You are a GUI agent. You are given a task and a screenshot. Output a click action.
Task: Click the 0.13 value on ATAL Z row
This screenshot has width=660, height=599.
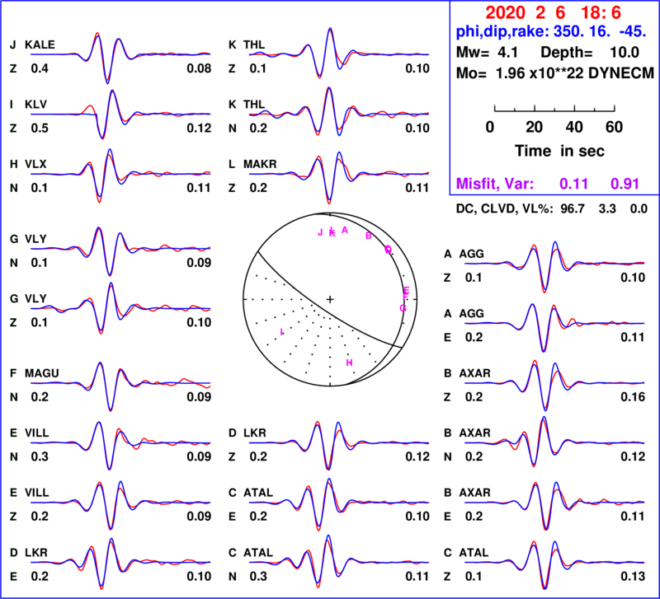(x=633, y=576)
